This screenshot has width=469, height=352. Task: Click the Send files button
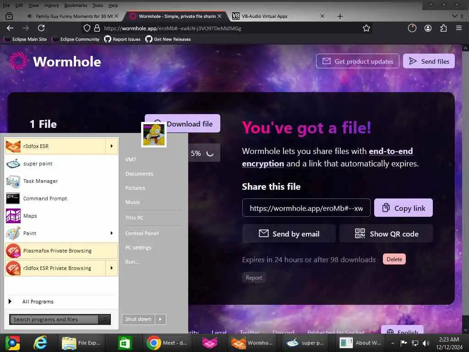pos(429,61)
